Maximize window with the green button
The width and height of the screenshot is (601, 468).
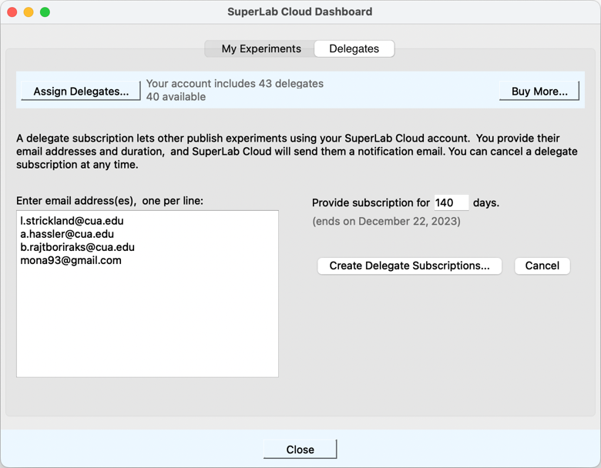(x=45, y=12)
